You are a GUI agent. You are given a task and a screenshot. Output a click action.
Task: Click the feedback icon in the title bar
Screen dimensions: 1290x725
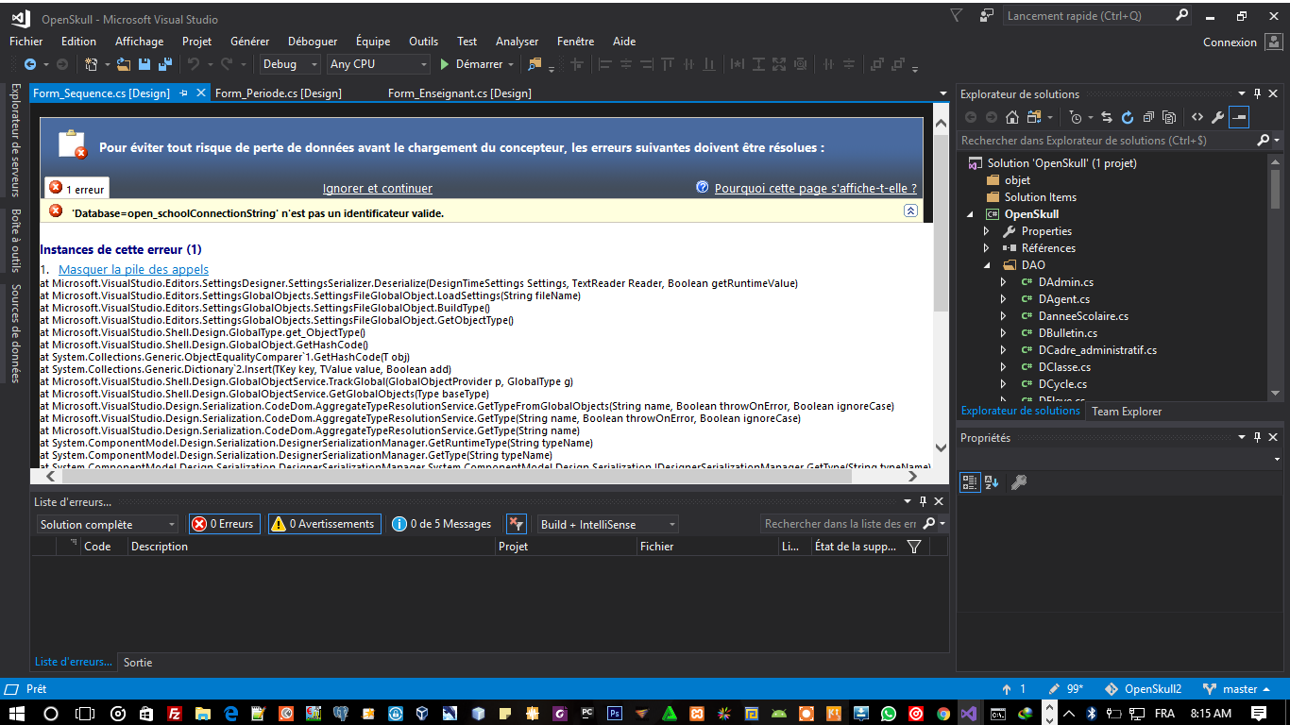pyautogui.click(x=987, y=16)
